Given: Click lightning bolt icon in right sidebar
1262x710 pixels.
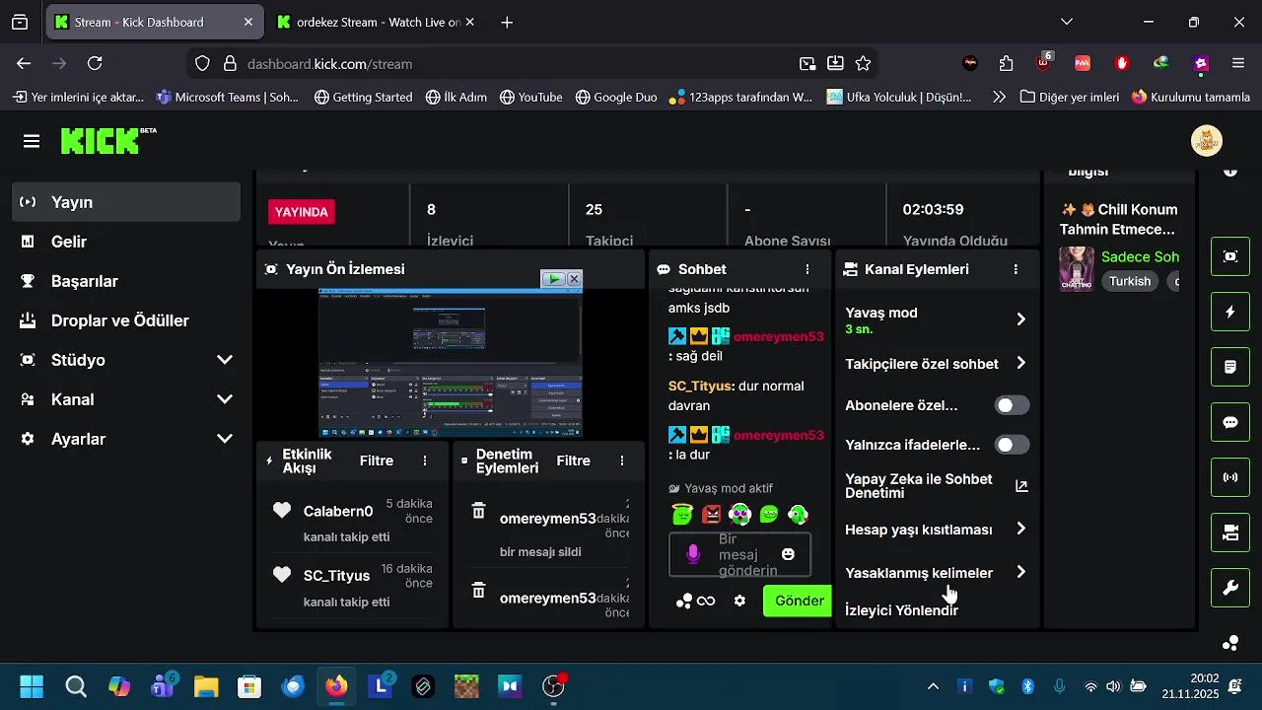Looking at the screenshot, I should tap(1230, 312).
